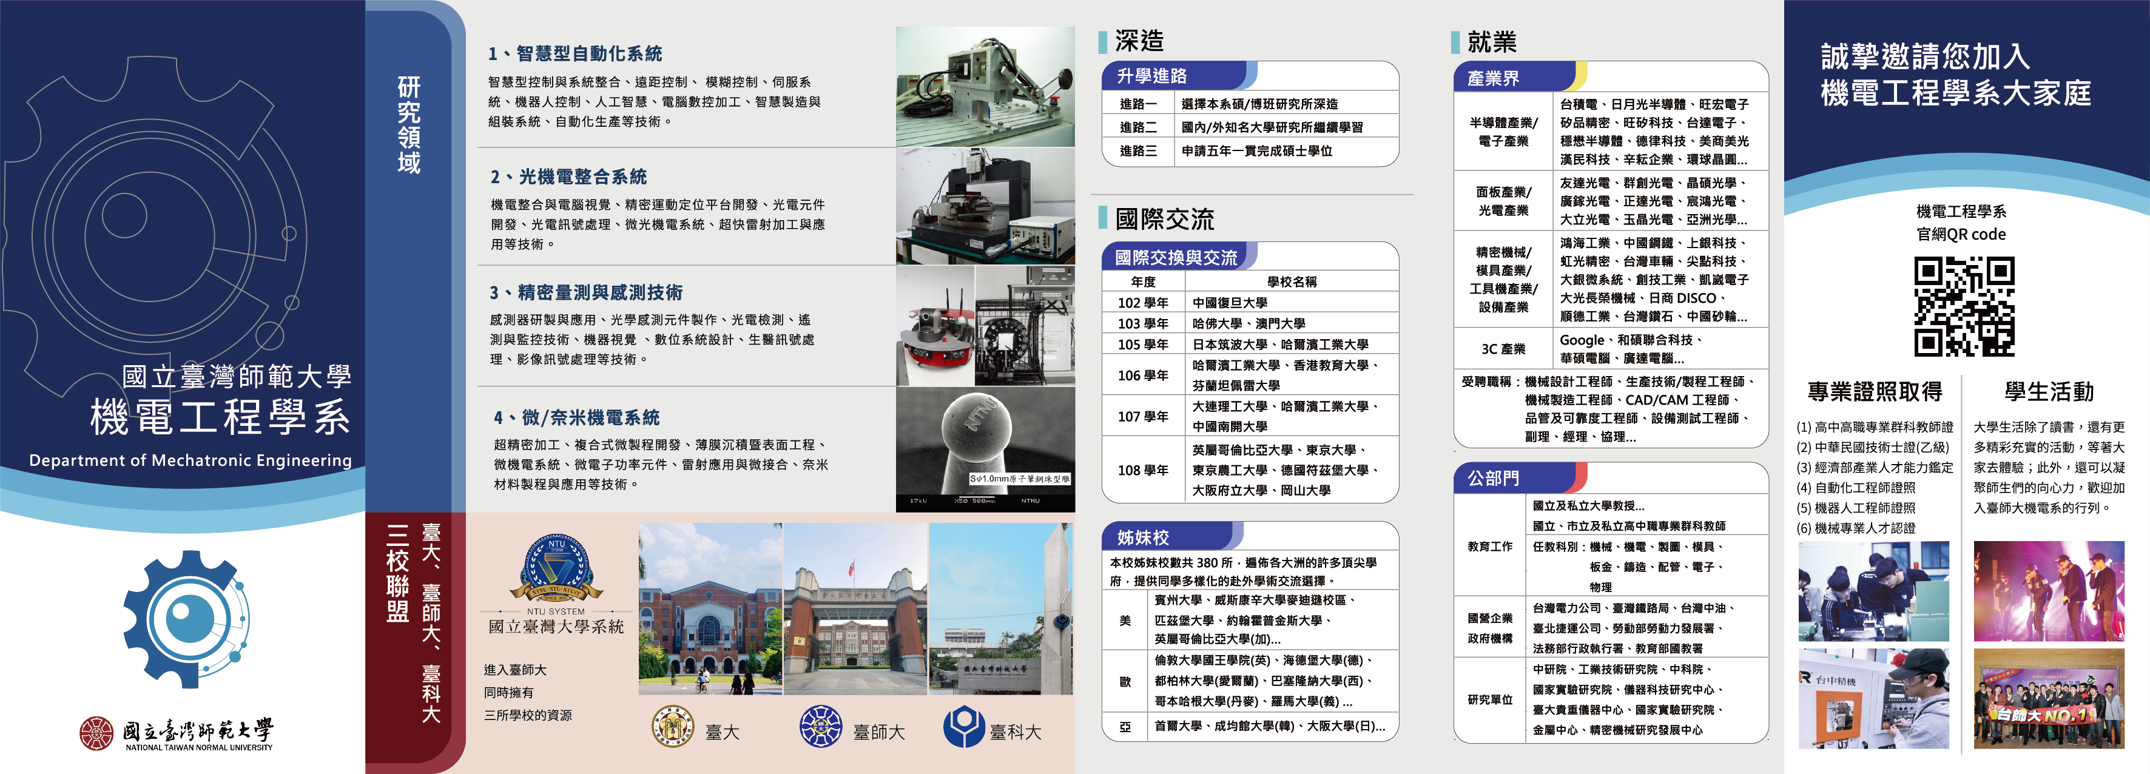Open the 台師大 NO.1 group photo
The width and height of the screenshot is (2150, 774).
point(2049,699)
